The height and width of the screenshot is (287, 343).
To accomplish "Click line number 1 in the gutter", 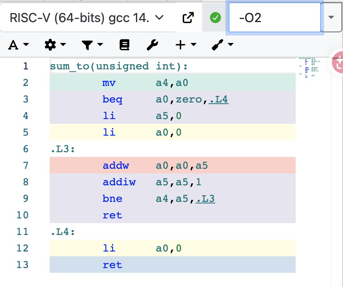I will (x=26, y=66).
